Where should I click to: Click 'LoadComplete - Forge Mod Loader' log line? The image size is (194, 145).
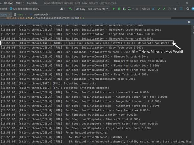click(76, 128)
